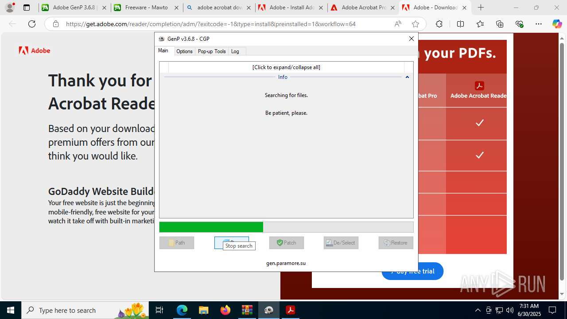Viewport: 567px width, 319px height.
Task: Click the GoDaddy Website Builder heading
Action: coord(101,191)
